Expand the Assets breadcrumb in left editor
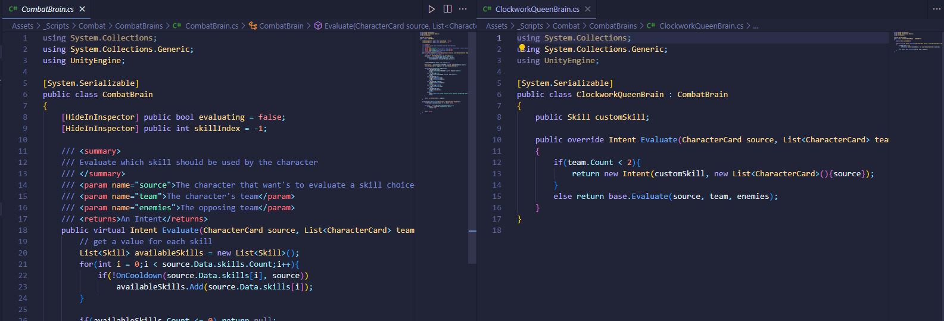Screen dimensions: 944x321 [x=23, y=26]
